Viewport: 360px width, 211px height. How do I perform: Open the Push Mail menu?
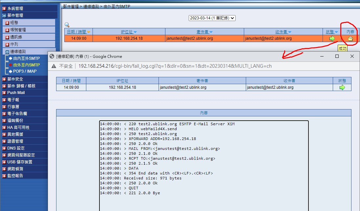[16, 93]
